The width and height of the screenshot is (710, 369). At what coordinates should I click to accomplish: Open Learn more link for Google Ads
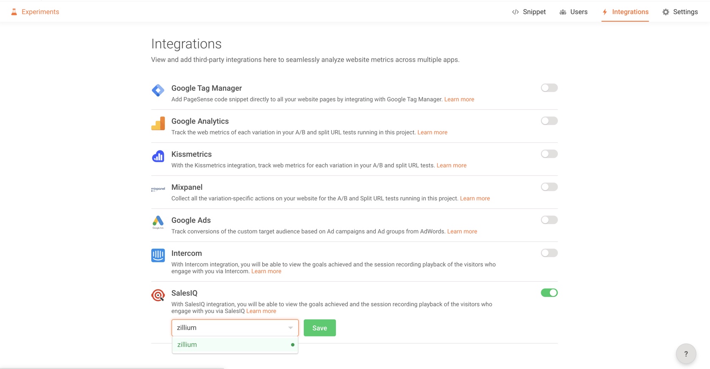(x=462, y=231)
